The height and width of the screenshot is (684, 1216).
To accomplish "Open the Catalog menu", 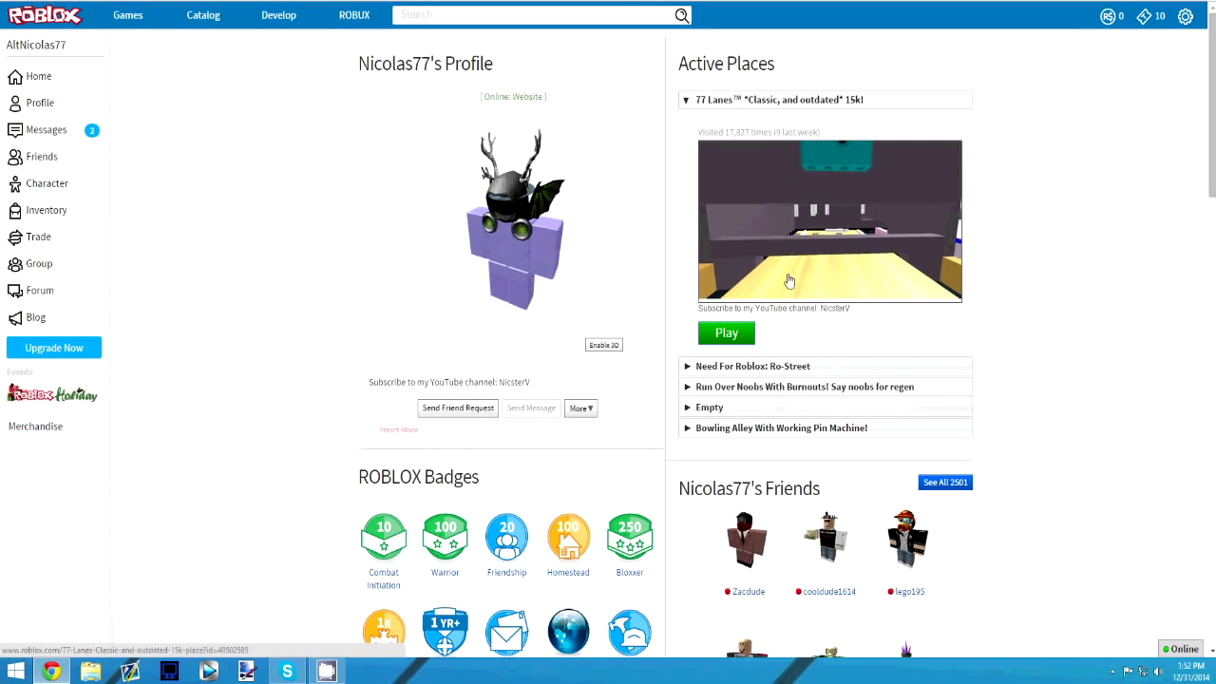I will [202, 15].
